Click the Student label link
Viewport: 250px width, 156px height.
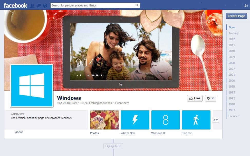click(x=187, y=133)
